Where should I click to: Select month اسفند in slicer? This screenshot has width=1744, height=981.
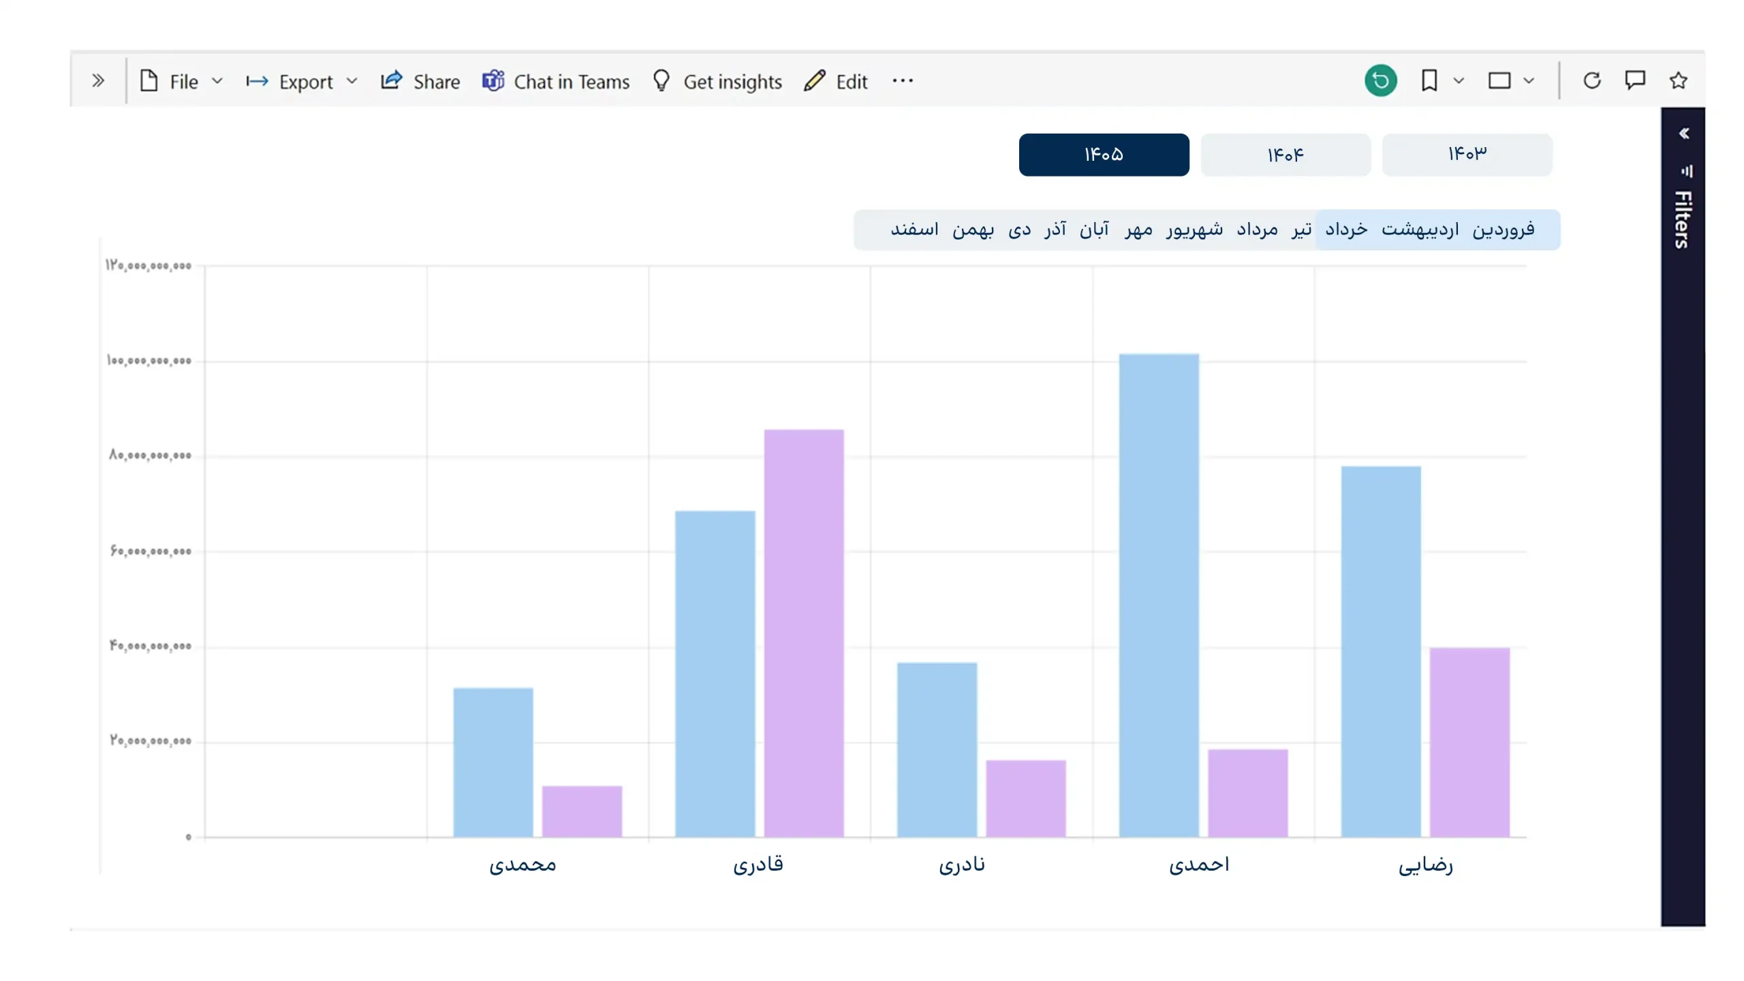(914, 230)
